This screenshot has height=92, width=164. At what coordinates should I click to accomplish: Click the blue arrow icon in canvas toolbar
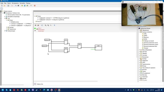(x=42, y=25)
